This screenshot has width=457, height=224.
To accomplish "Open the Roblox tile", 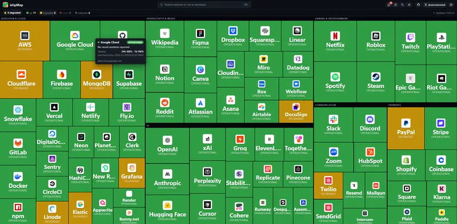I will click(376, 41).
